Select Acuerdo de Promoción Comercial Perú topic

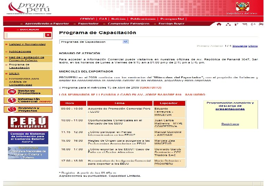(x=120, y=112)
